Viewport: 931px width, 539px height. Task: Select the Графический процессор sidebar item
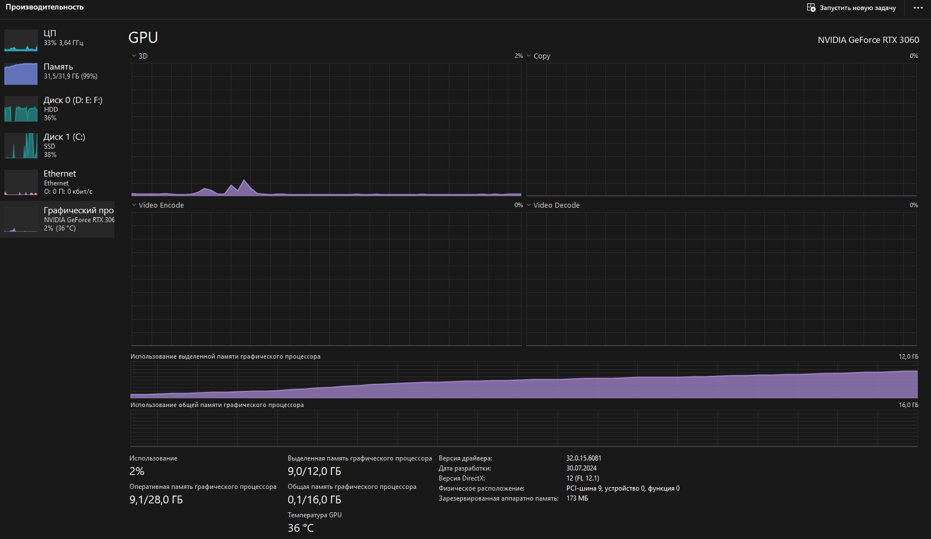57,219
